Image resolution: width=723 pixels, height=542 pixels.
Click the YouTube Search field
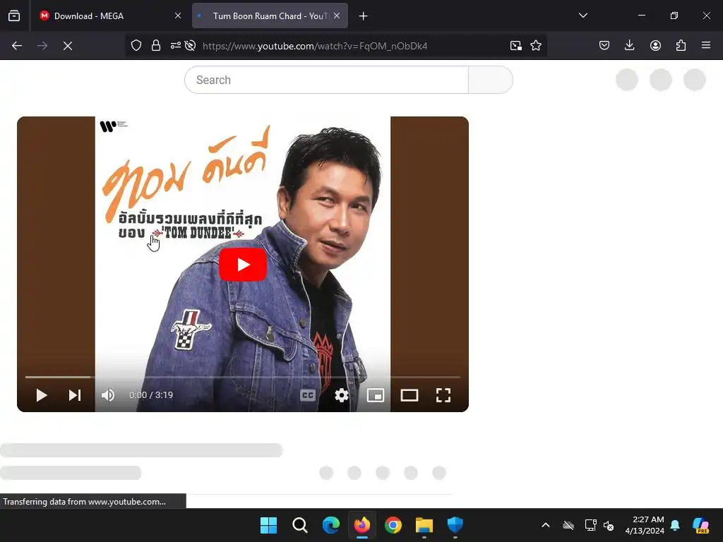point(326,80)
